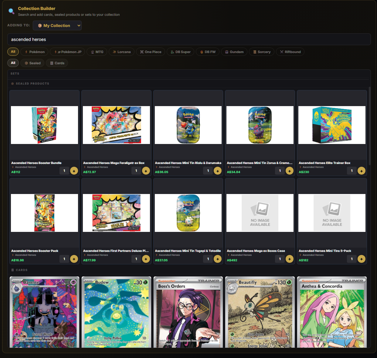Screen dimensions: 377x358
Task: Open the Zorua mini tin image
Action: [260, 125]
